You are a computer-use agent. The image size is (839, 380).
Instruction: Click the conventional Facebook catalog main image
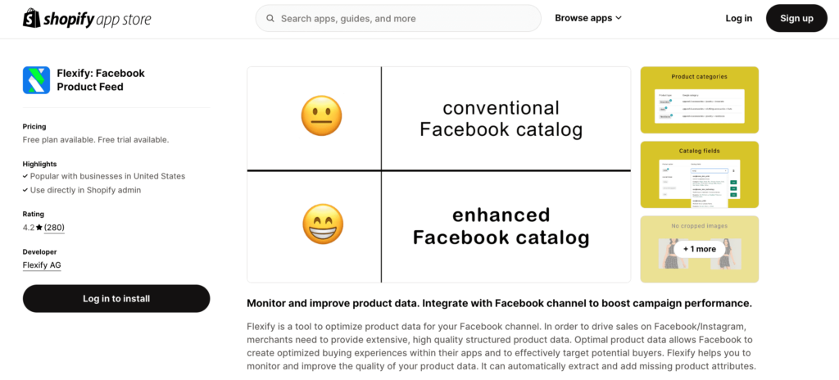[439, 174]
